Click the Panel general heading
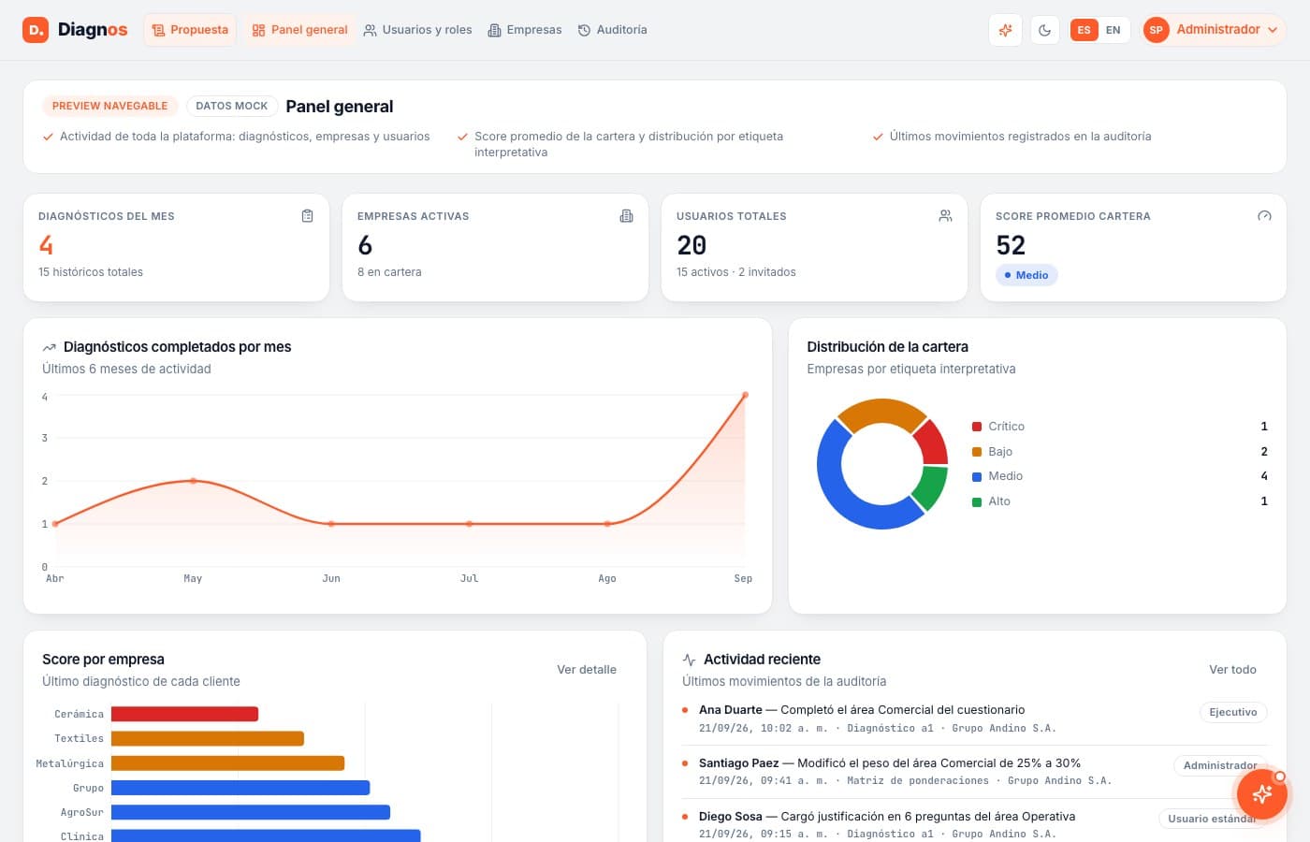The image size is (1310, 842). point(340,107)
